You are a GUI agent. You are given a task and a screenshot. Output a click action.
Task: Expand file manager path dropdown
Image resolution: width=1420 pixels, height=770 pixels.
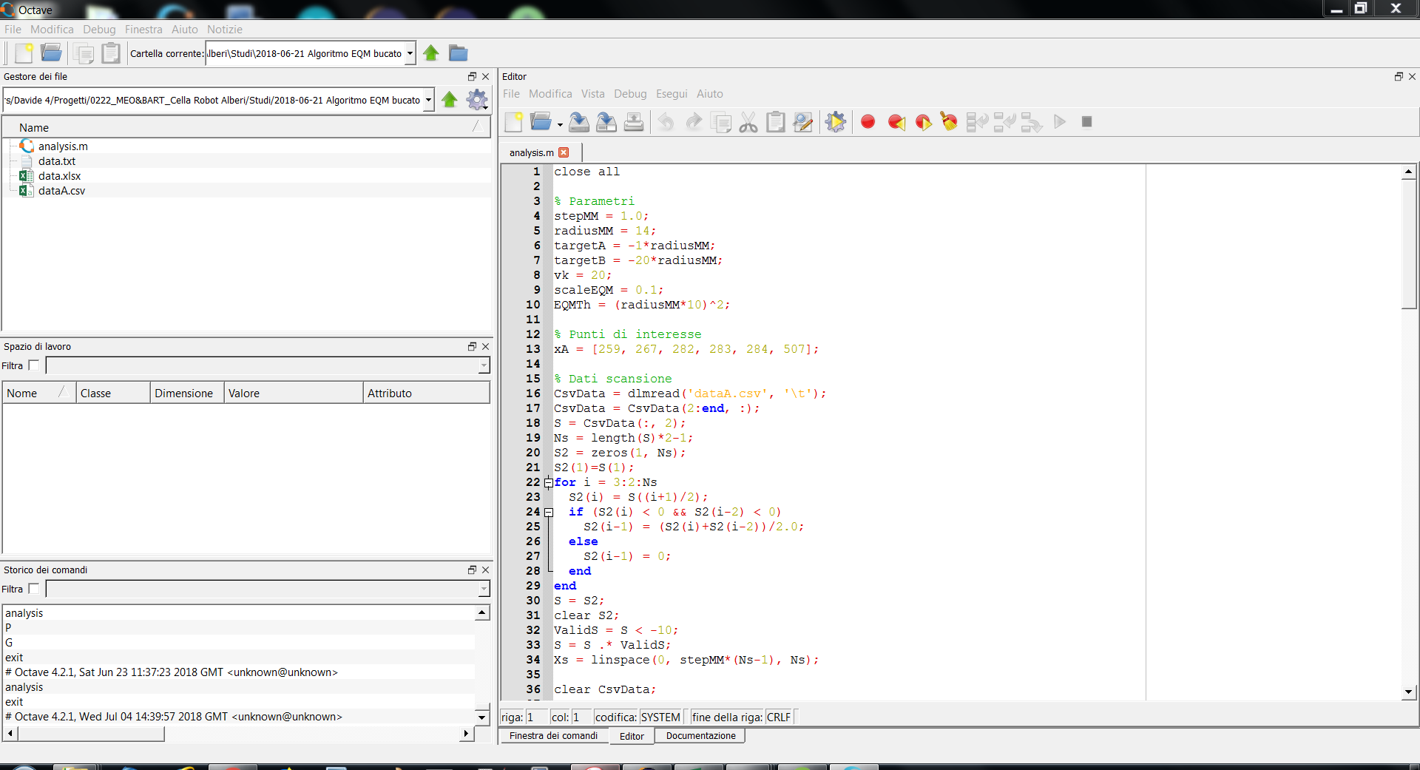[x=428, y=100]
